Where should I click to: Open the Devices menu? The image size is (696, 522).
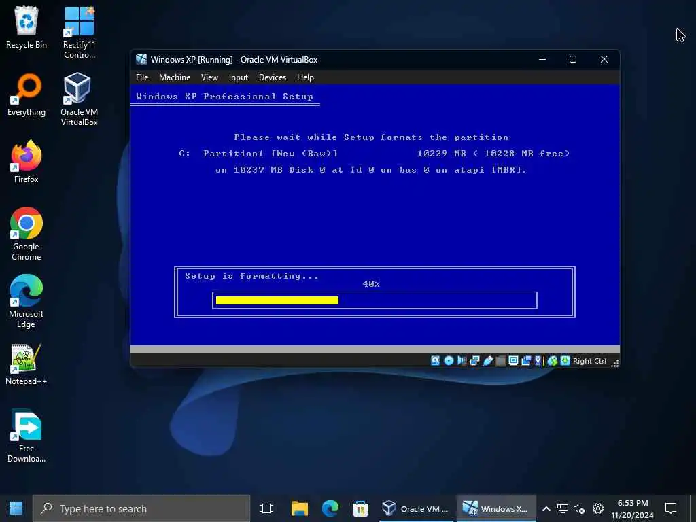[x=273, y=77]
